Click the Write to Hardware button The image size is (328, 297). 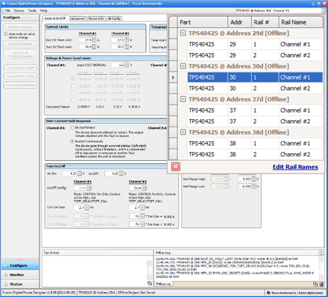pyautogui.click(x=20, y=27)
